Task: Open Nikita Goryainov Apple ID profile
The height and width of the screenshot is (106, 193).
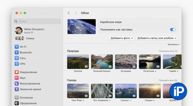Action: pos(34,31)
